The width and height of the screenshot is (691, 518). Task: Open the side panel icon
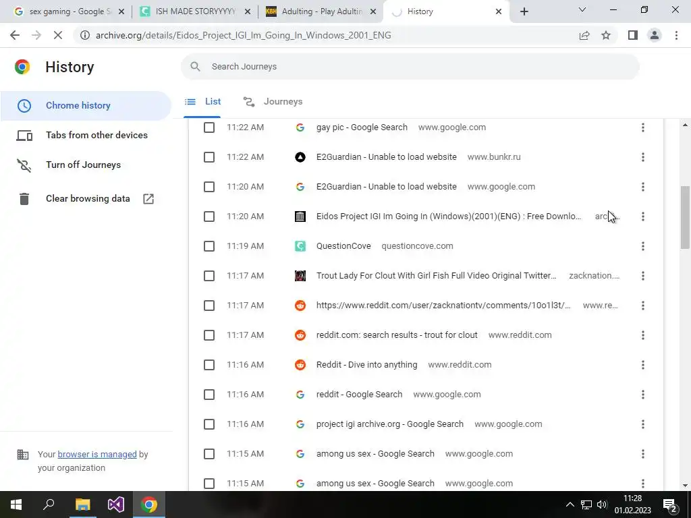pyautogui.click(x=633, y=35)
